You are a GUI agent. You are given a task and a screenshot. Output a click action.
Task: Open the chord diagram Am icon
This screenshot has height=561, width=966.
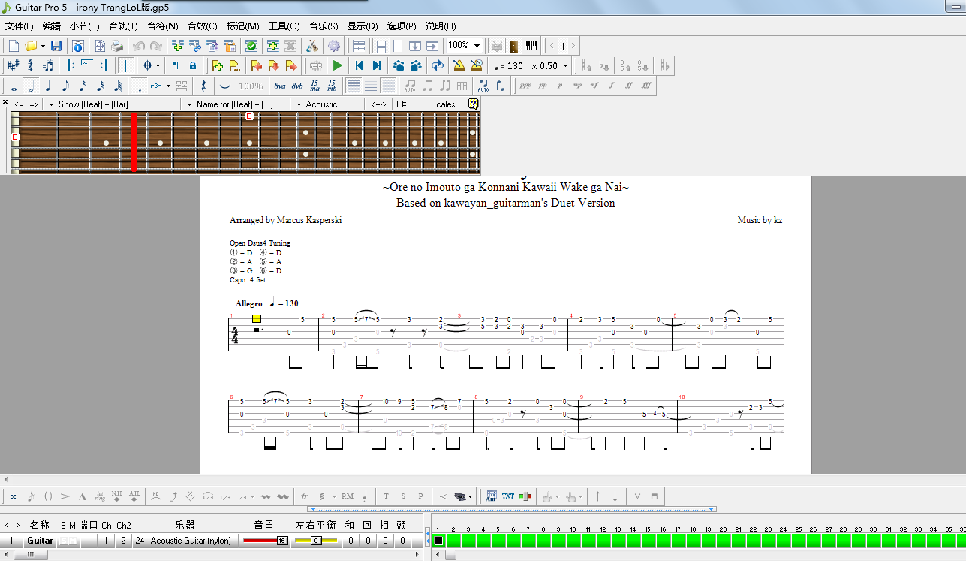coord(491,496)
